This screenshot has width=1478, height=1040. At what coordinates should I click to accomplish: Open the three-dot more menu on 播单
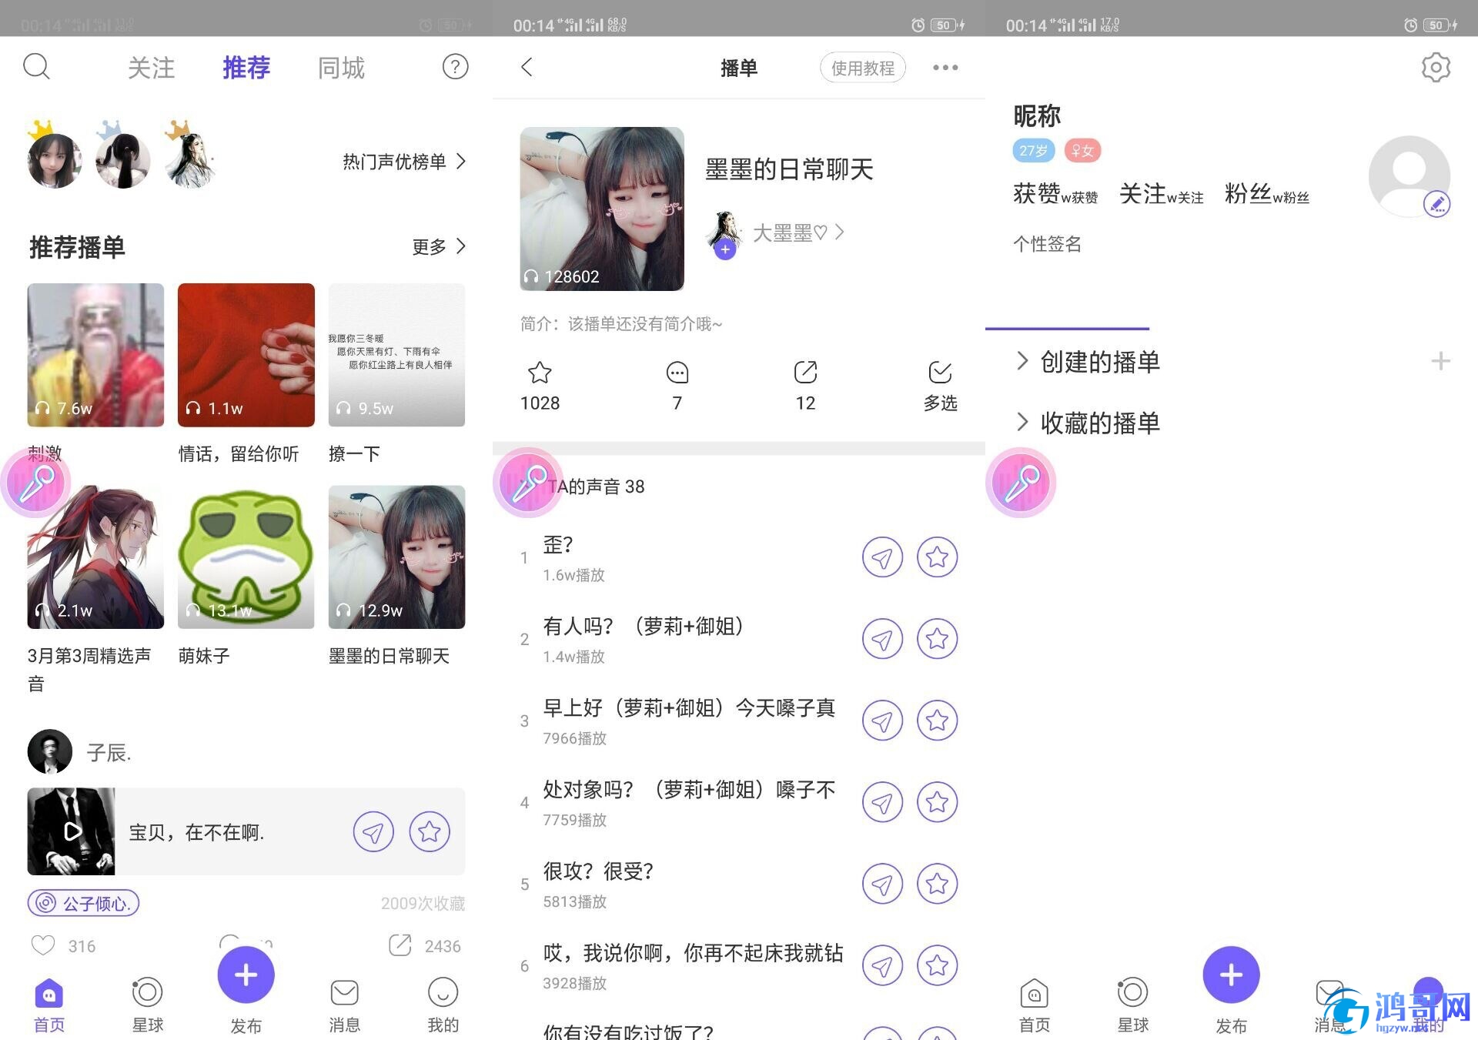point(945,68)
